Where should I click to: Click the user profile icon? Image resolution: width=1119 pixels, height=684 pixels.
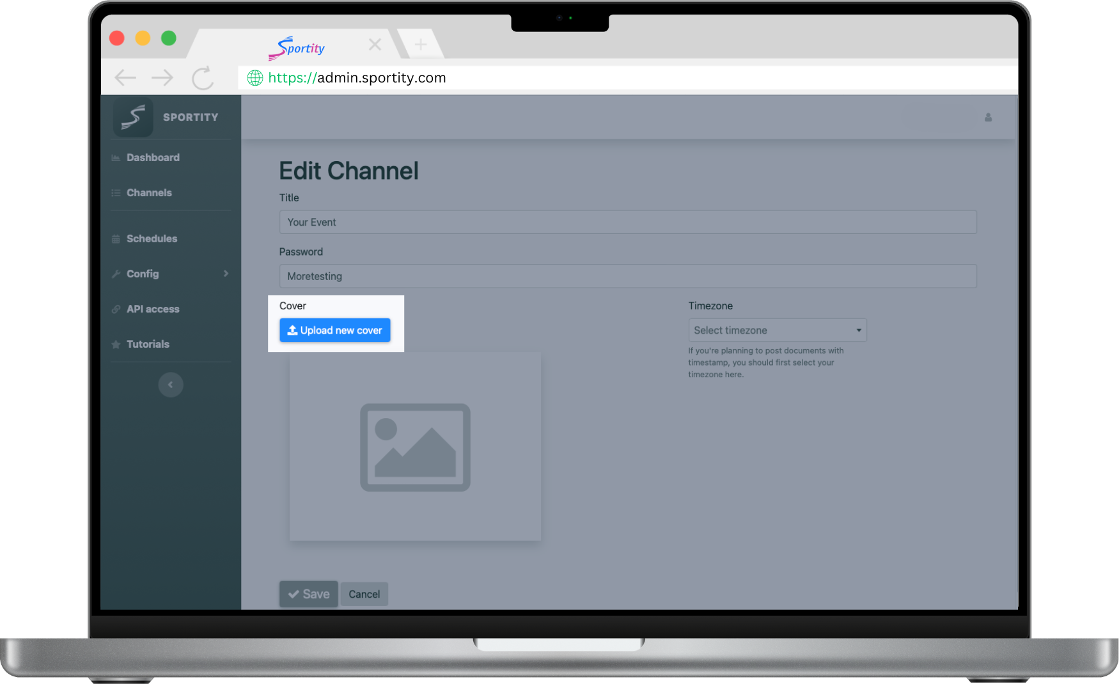988,118
